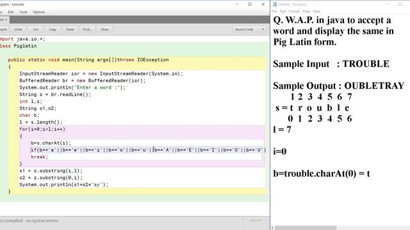The height and width of the screenshot is (230, 410).
Task: Click the Compile toolbar button
Action: coord(4,29)
